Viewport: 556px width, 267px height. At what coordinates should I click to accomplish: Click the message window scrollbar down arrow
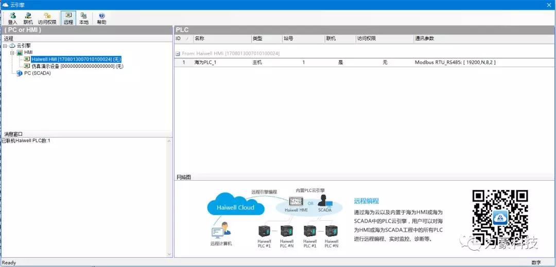click(169, 254)
